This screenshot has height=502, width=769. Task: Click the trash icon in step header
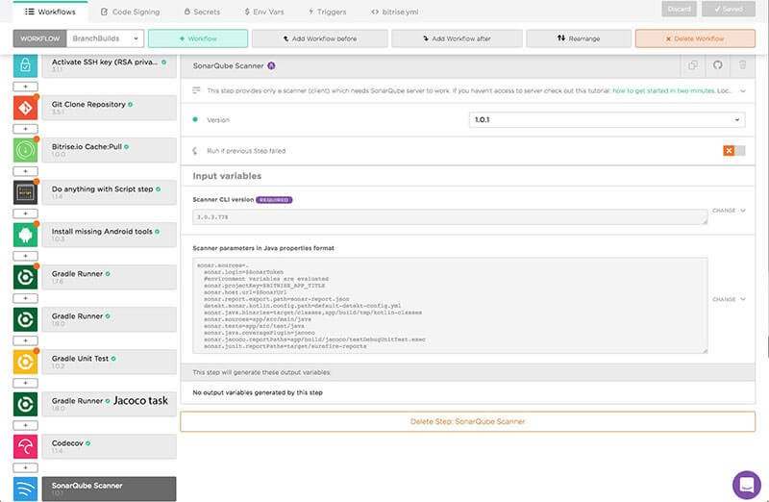coord(741,66)
